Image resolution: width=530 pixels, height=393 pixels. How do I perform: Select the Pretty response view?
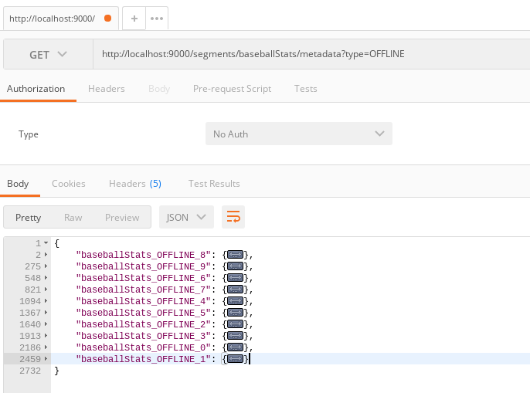pyautogui.click(x=28, y=217)
